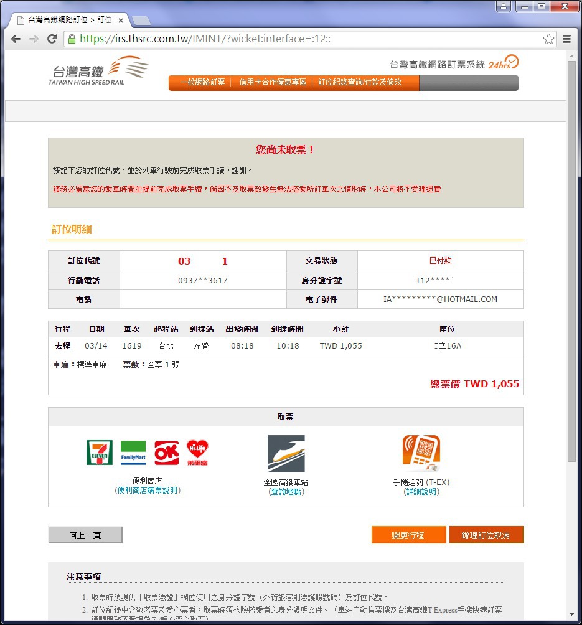Open the Chrome hamburger menu
This screenshot has height=625, width=582.
click(x=566, y=39)
